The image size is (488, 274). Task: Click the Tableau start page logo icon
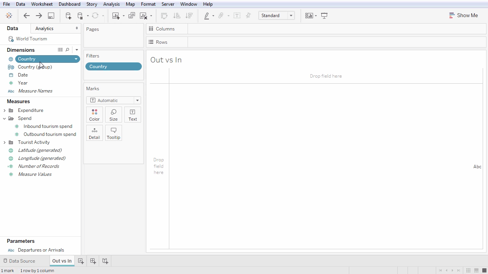coord(9,16)
